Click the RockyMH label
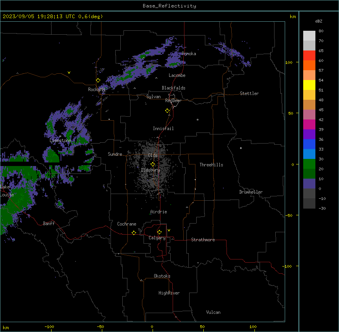Viewport: 339px width, 332px height. point(96,89)
